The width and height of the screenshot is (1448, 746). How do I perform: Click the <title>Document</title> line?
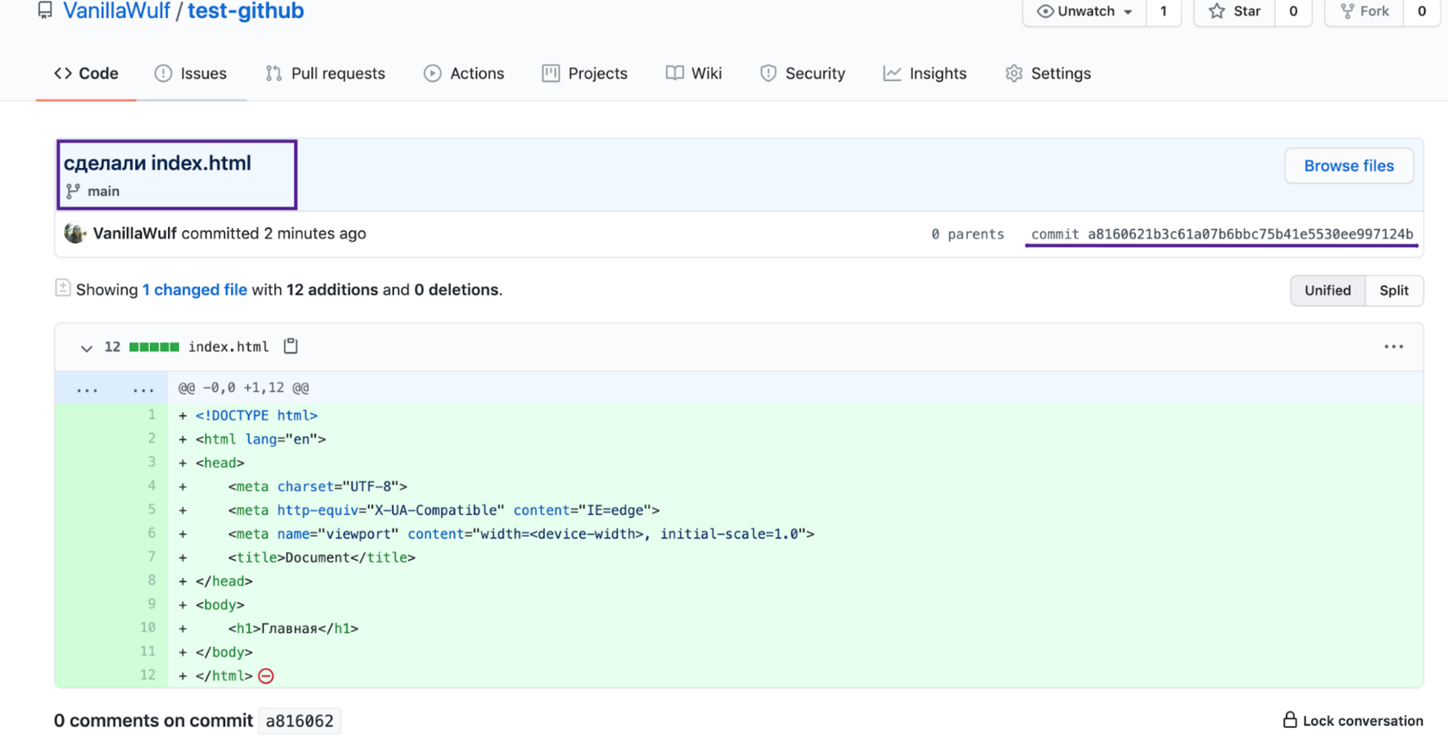tap(321, 557)
